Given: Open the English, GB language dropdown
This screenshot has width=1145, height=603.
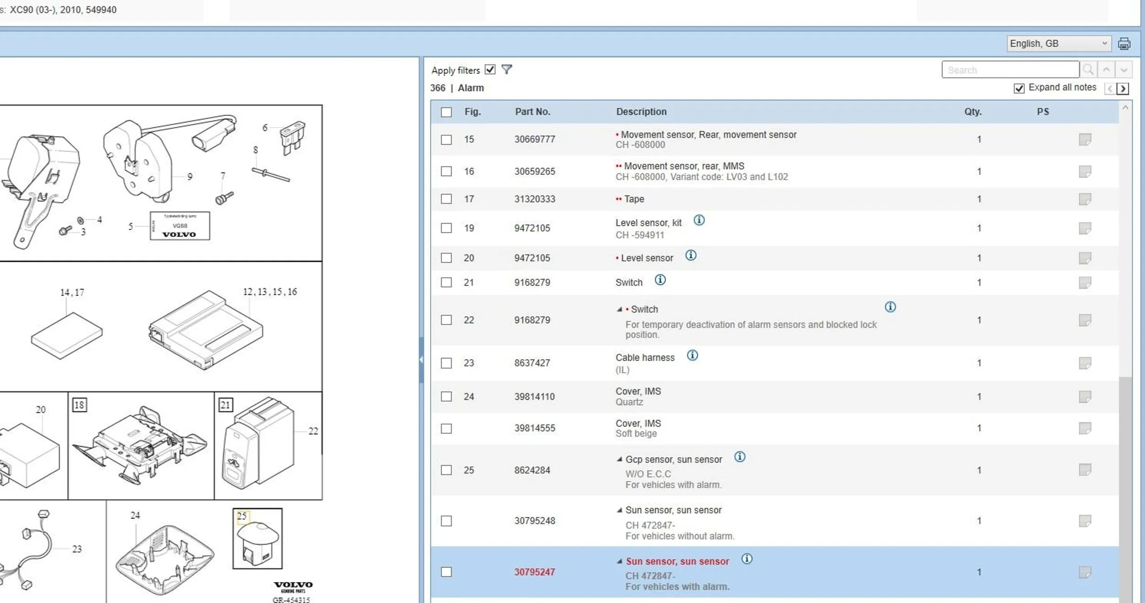Looking at the screenshot, I should coord(1058,44).
